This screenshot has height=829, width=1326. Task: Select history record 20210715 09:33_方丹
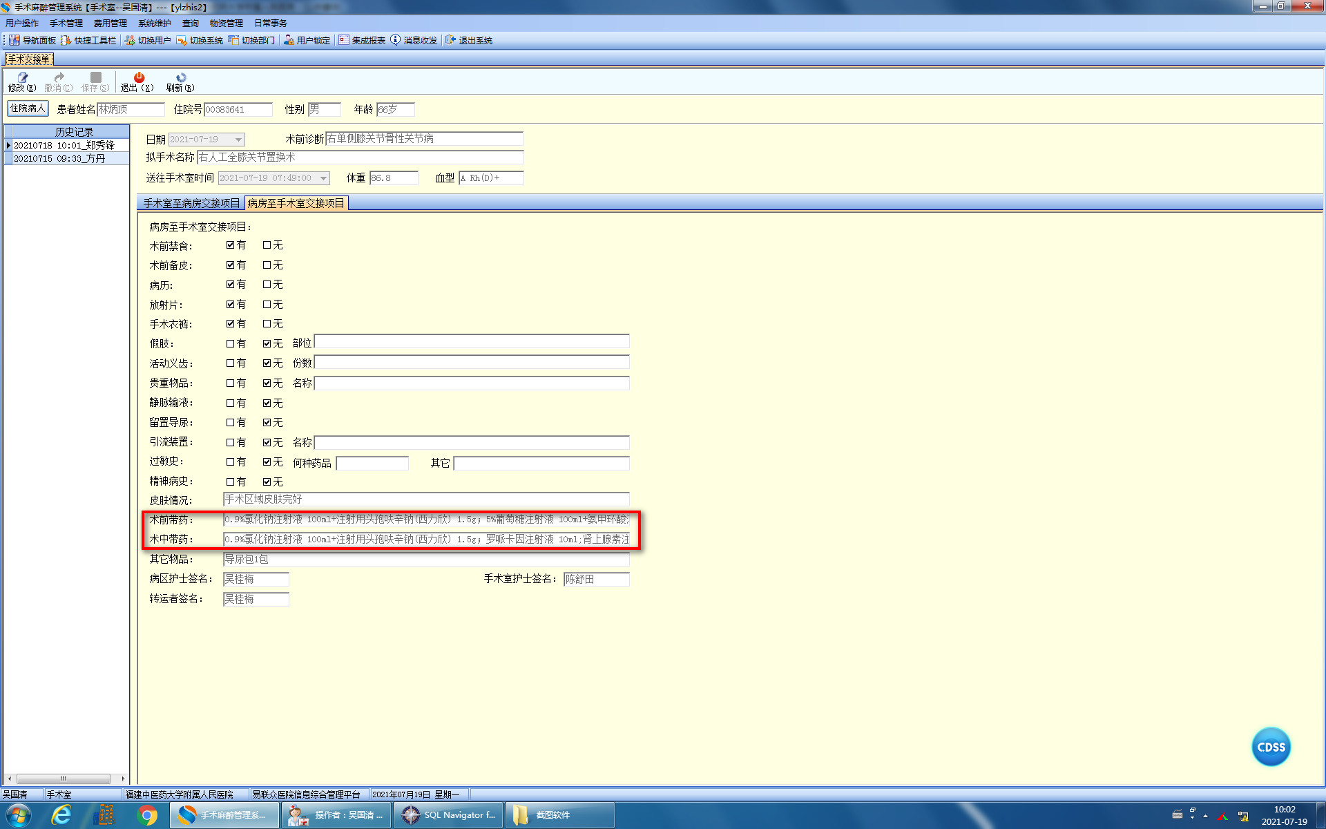59,158
